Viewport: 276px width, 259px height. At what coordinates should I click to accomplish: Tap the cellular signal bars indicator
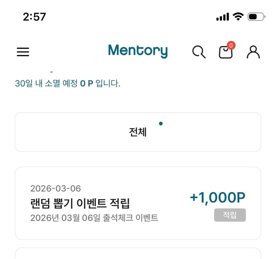[x=222, y=17]
